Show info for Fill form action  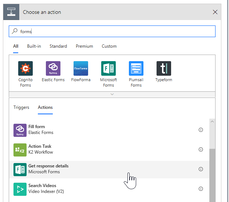(x=201, y=130)
